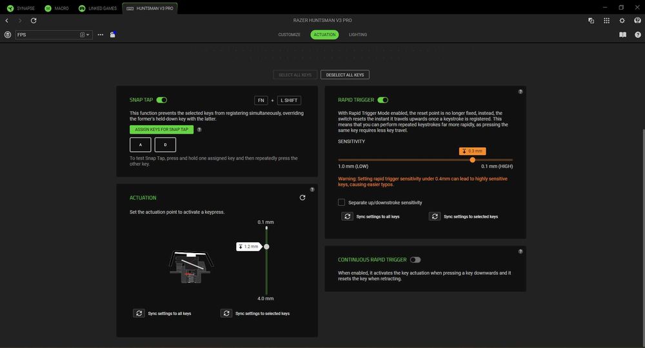Open the Linked Games tab
Viewport: 645px width, 348px height.
pos(98,8)
